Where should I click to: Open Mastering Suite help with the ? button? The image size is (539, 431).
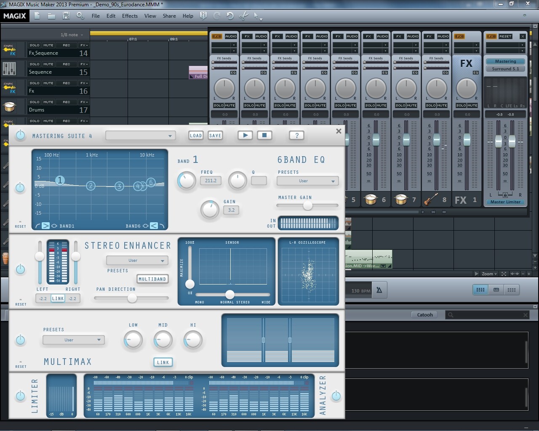coord(297,135)
